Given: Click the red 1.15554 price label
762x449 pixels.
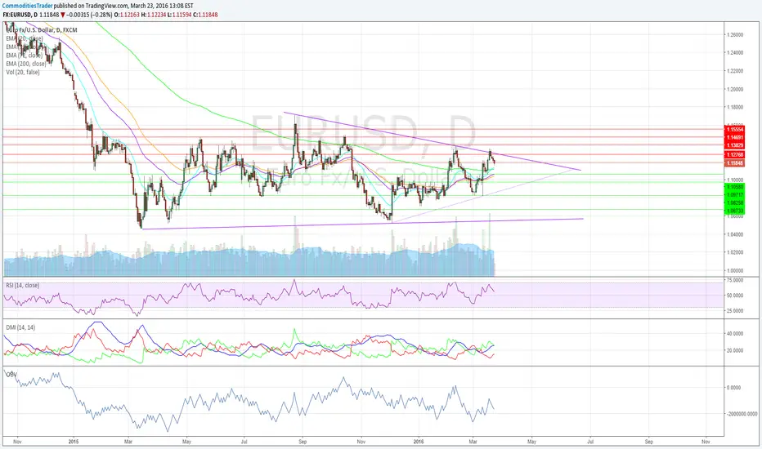Looking at the screenshot, I should (734, 130).
